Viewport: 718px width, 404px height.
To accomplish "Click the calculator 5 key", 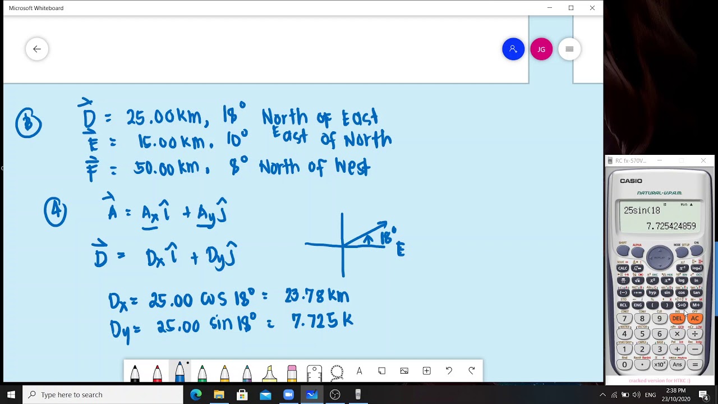I will [x=642, y=334].
